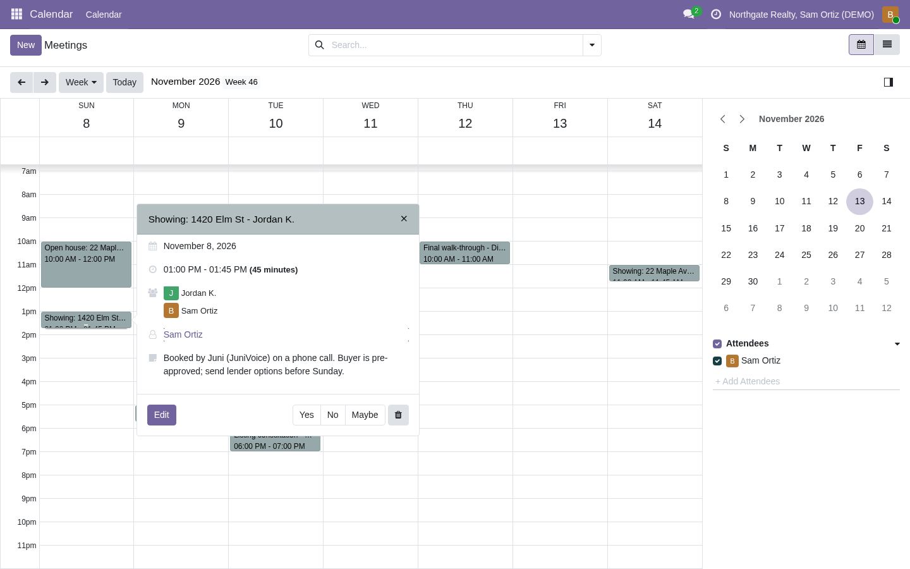Collapse the Attendees filter section
910x569 pixels.
pos(897,344)
